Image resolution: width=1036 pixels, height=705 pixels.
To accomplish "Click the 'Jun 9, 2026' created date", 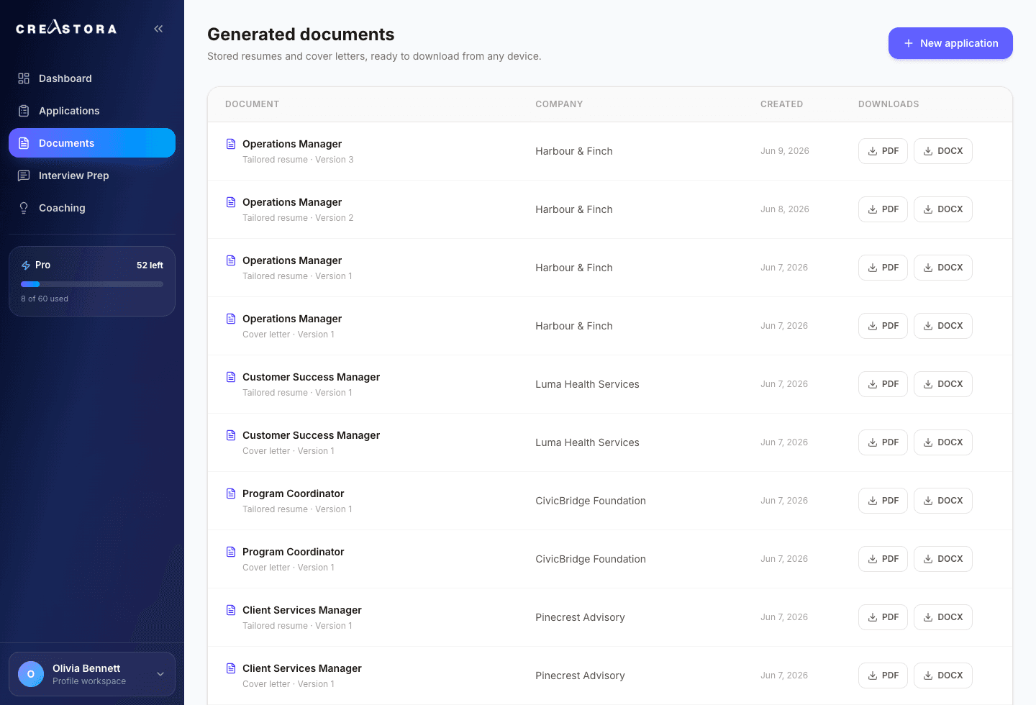I will (x=785, y=151).
